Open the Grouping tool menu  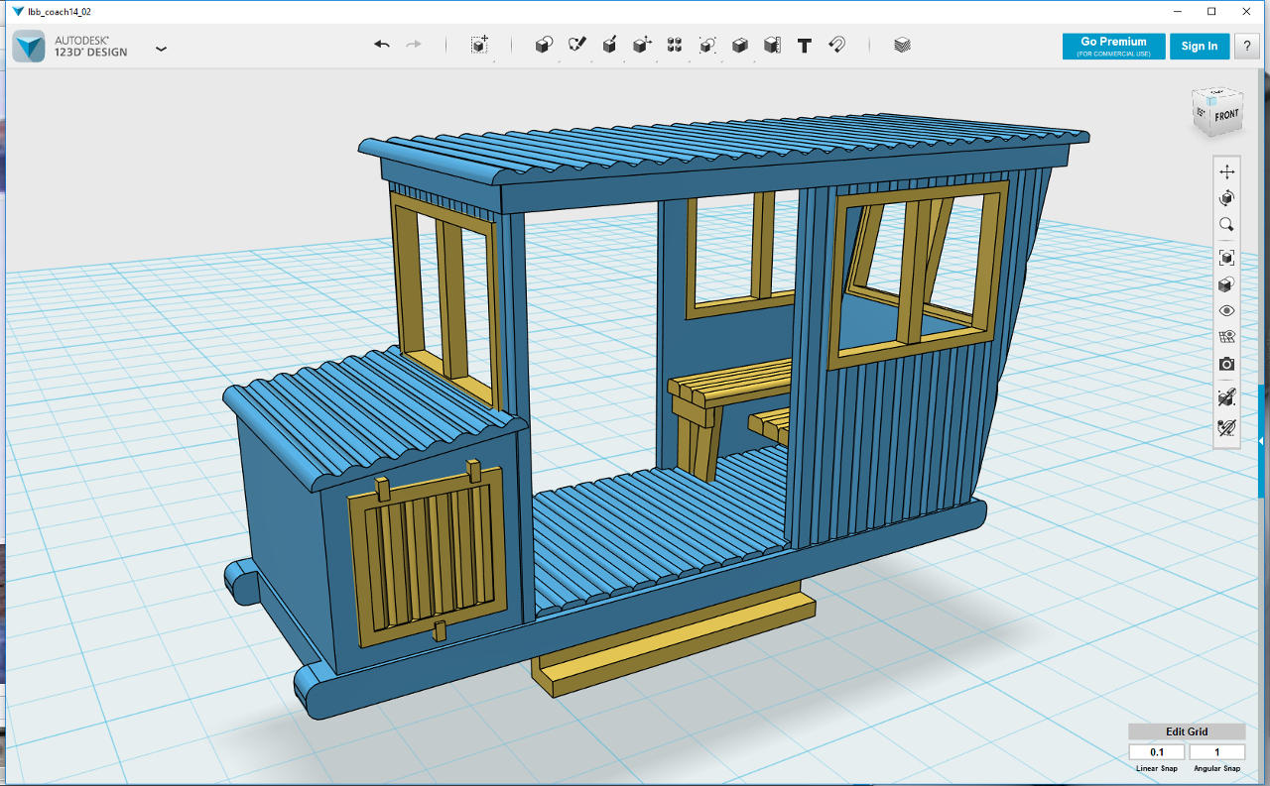707,45
